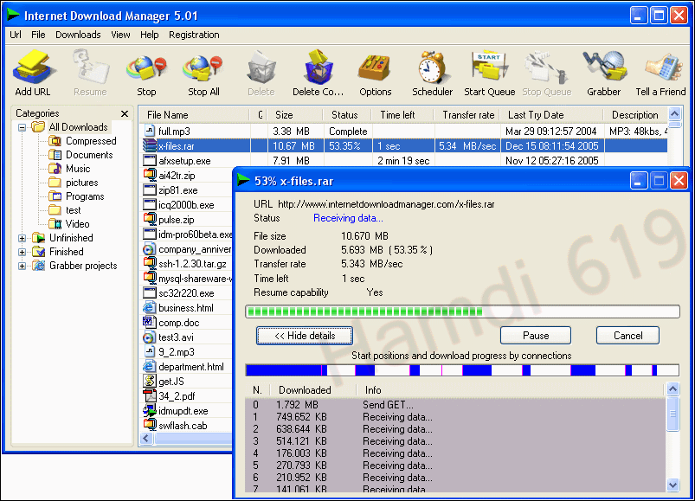Open the Scheduler clock icon
This screenshot has width=695, height=501.
[x=432, y=67]
